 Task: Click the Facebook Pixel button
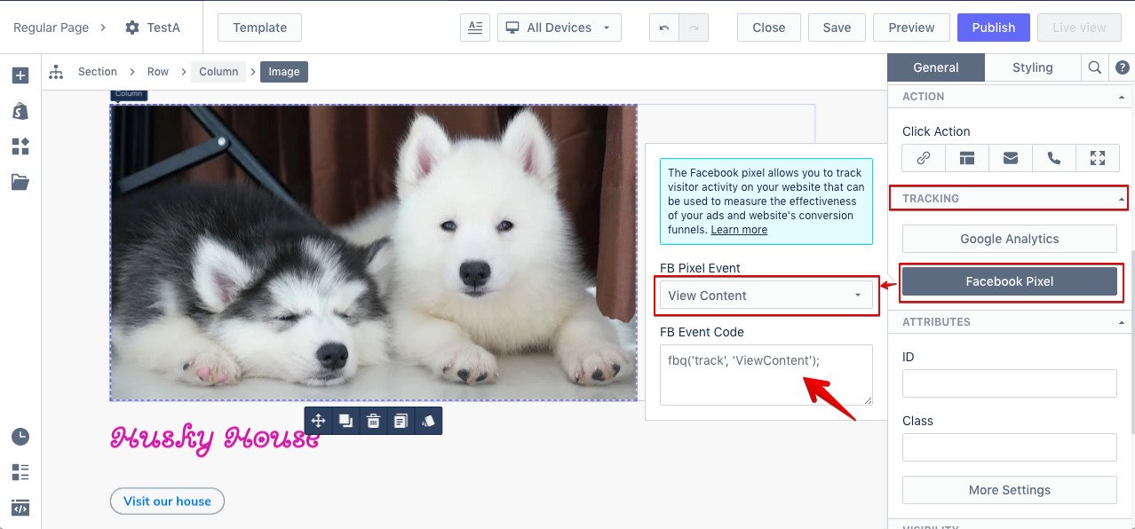[1010, 281]
